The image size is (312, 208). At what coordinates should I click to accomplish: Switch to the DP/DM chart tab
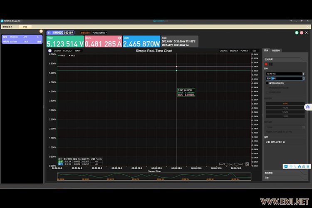click(57, 51)
